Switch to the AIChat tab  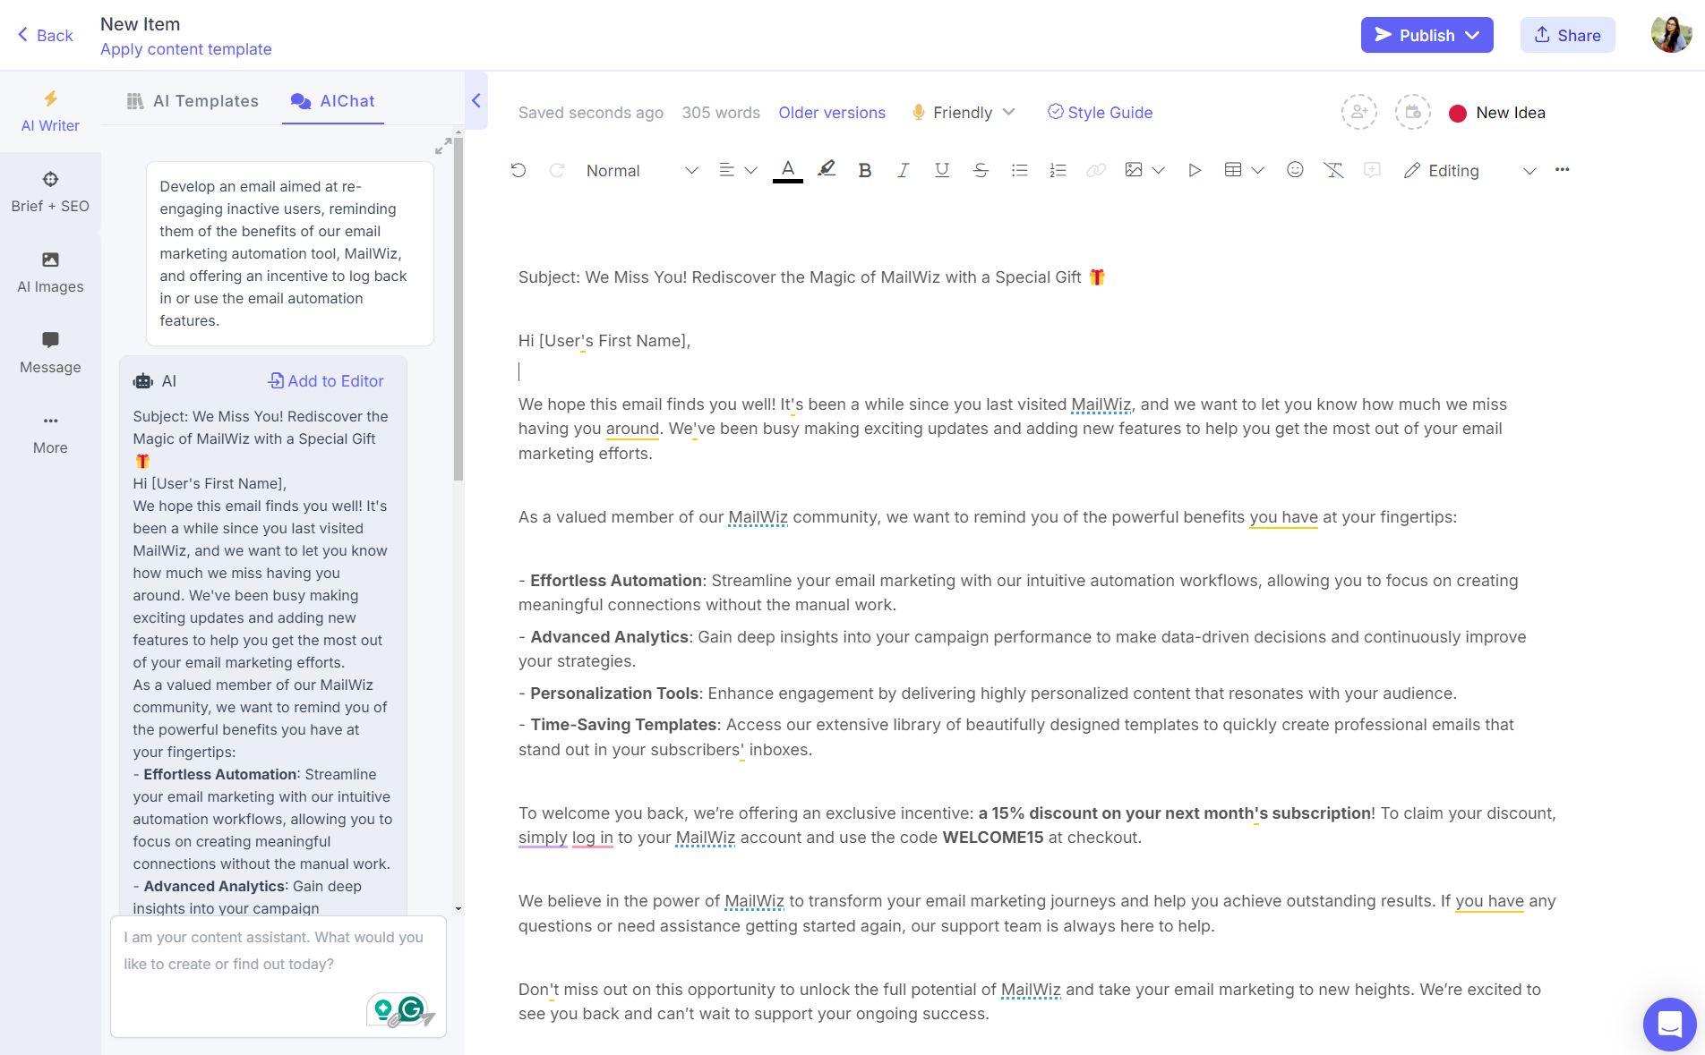pyautogui.click(x=333, y=101)
